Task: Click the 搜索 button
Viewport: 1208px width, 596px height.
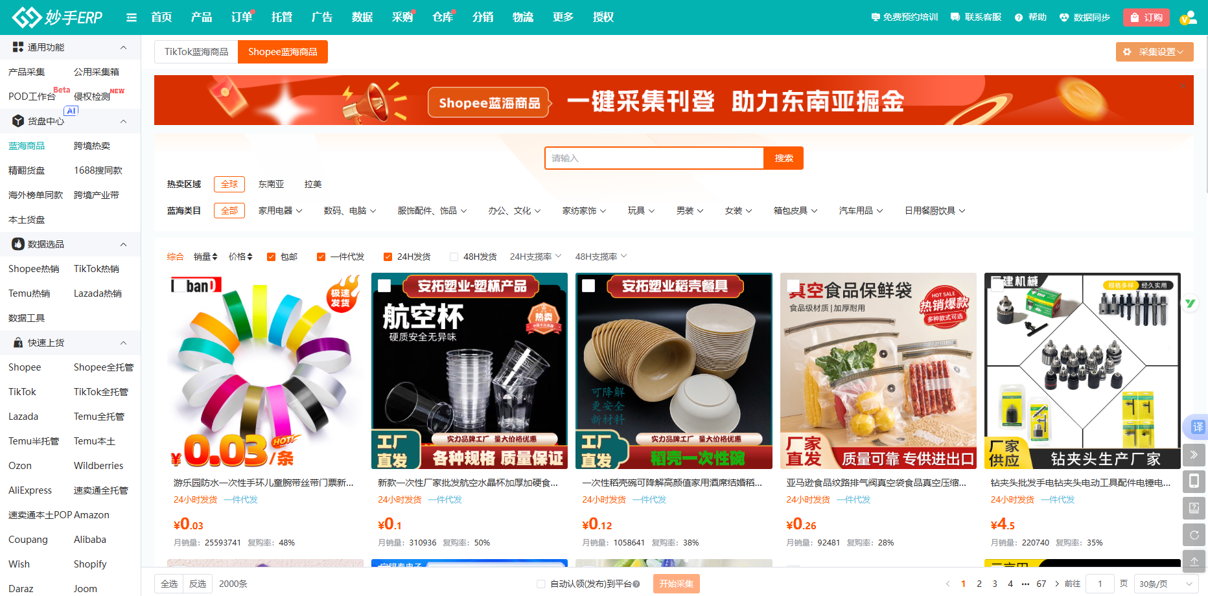Action: point(784,158)
